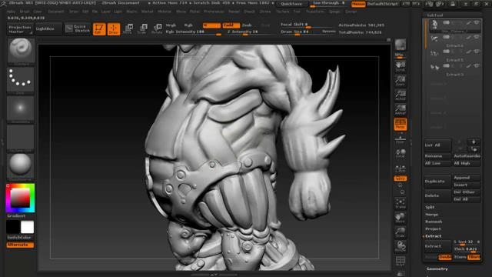This screenshot has width=492, height=277.
Task: Move subtool down with the down arrow
Action: tap(474, 142)
